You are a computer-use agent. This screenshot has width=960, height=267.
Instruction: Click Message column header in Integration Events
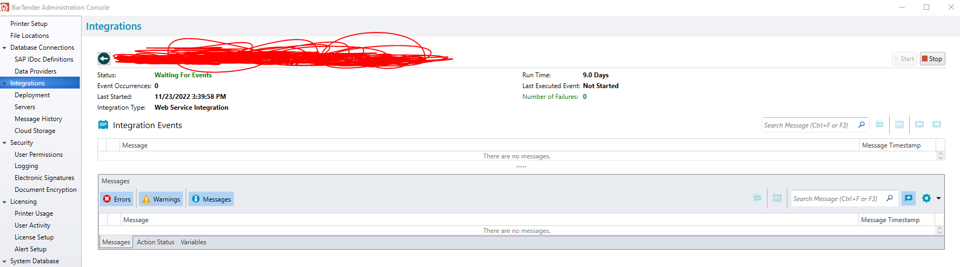[489, 145]
